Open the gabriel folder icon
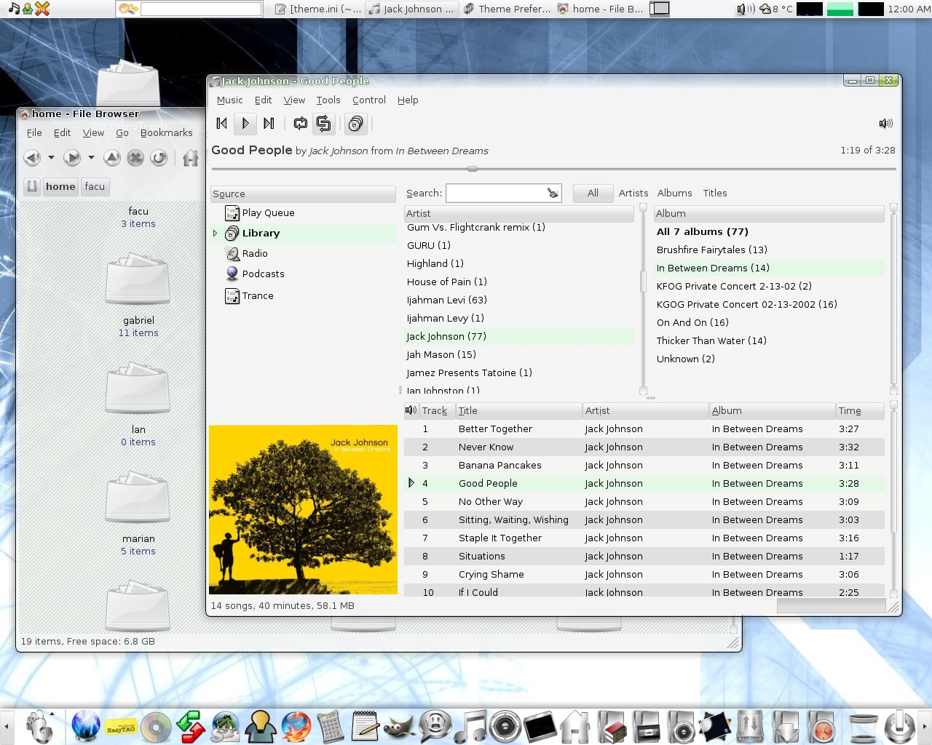Viewport: 932px width, 745px height. 138,278
